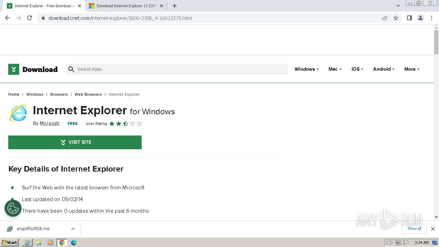Click the network tray icon
This screenshot has width=439, height=247.
(x=398, y=243)
